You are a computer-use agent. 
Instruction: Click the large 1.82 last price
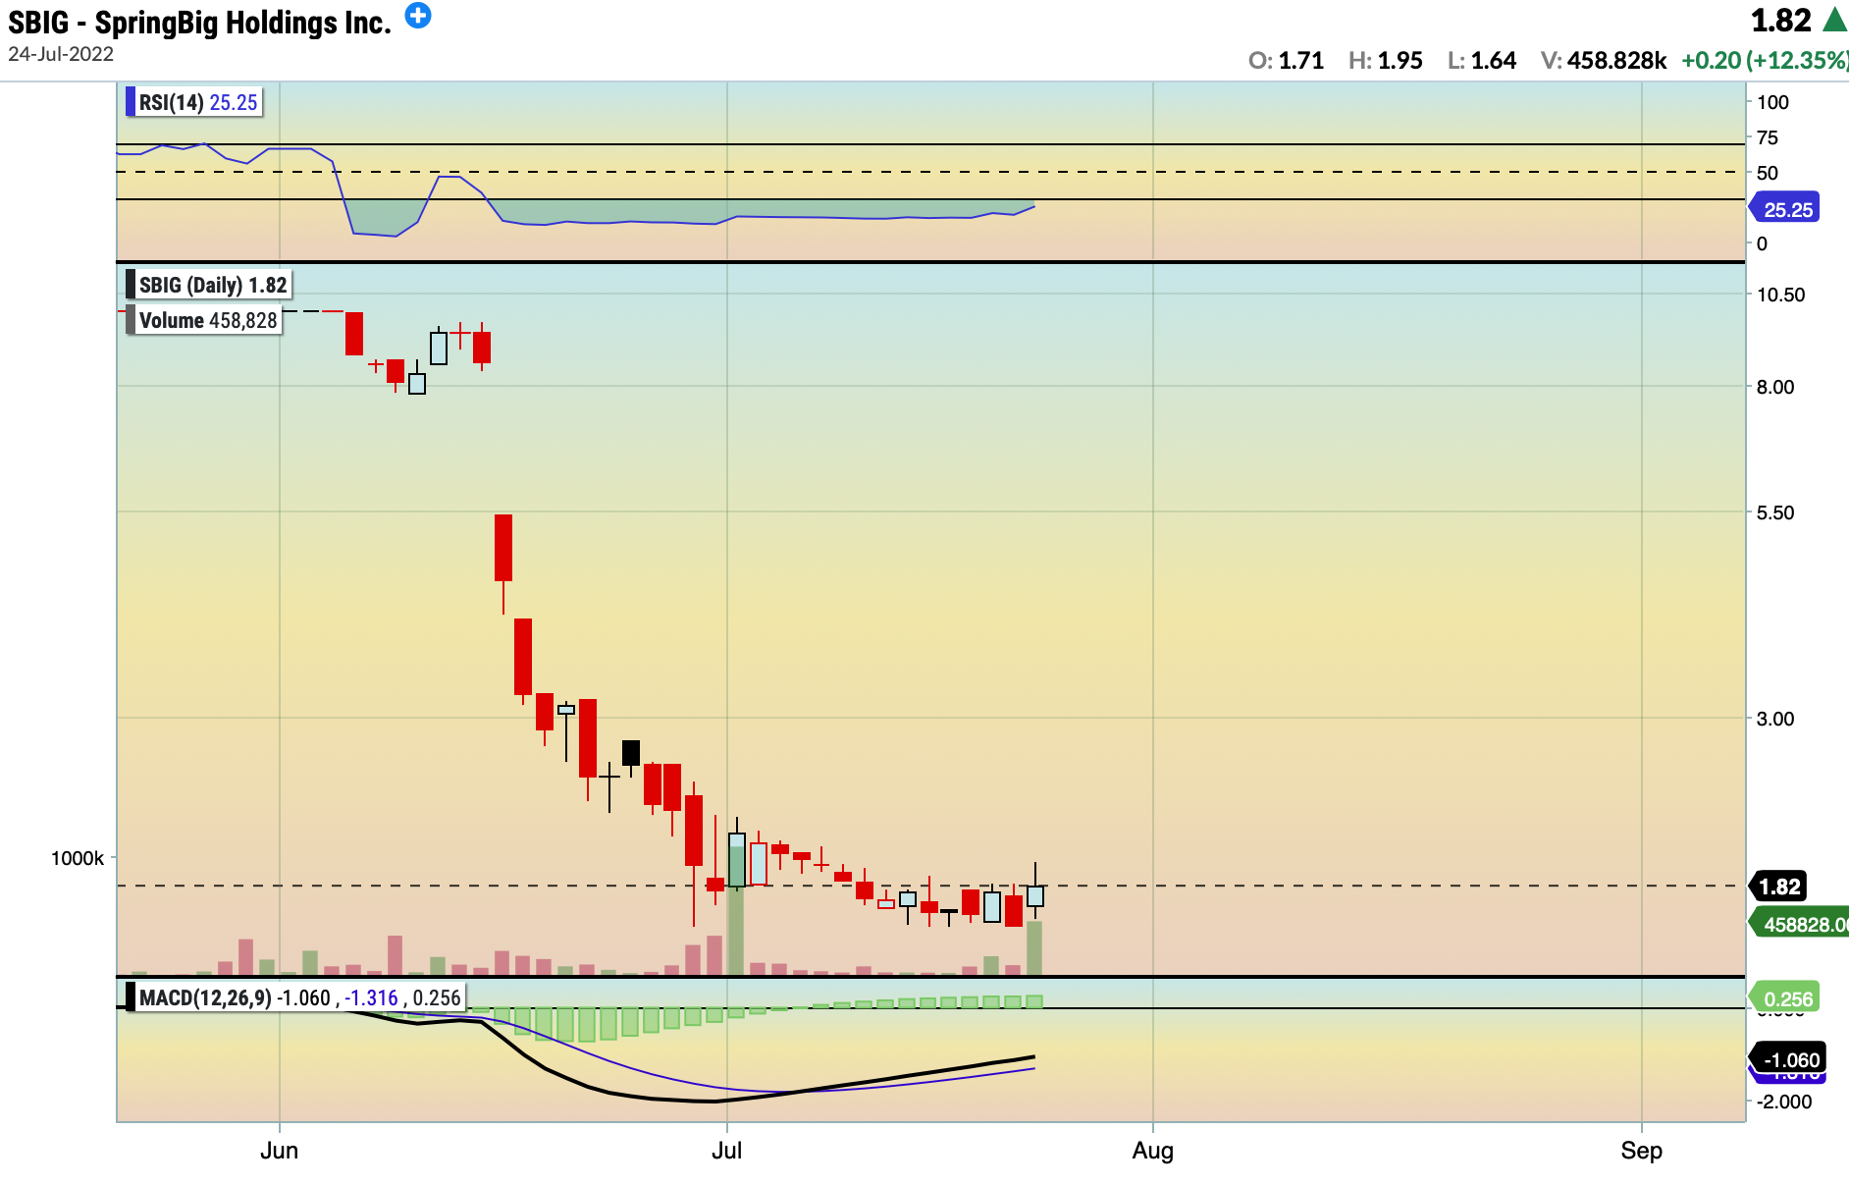(x=1781, y=21)
